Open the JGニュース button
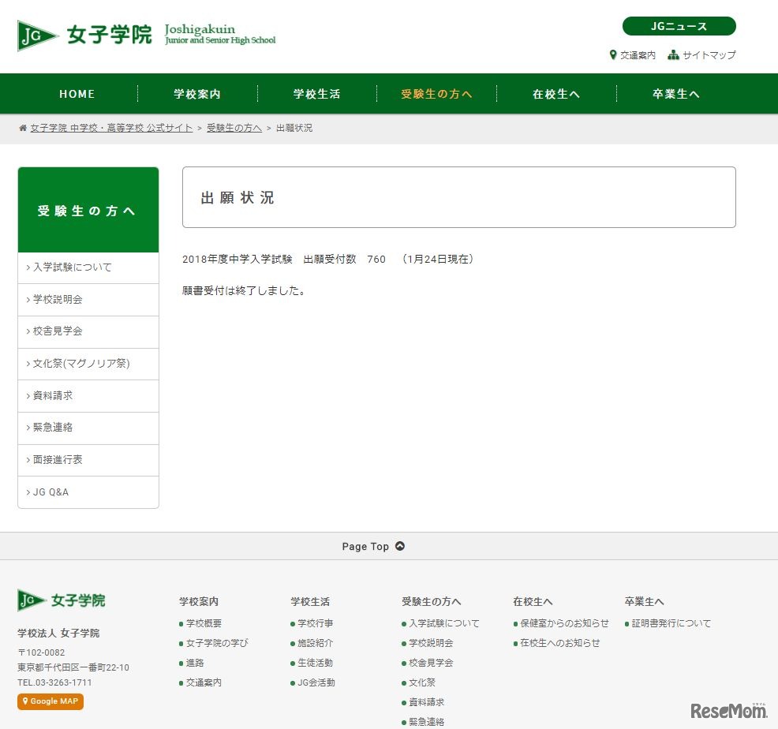The height and width of the screenshot is (729, 778). click(679, 26)
